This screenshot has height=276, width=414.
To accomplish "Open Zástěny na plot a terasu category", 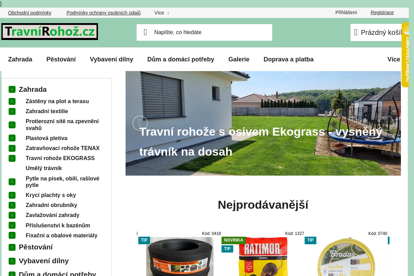I will coord(57,101).
